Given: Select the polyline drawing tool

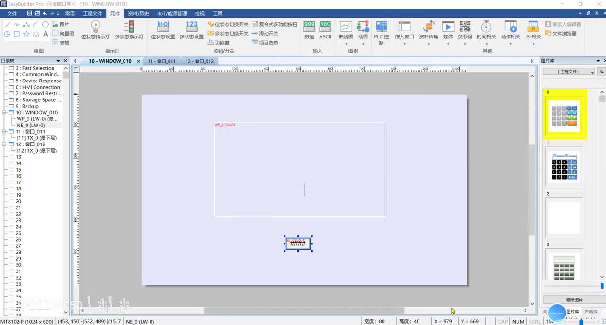Looking at the screenshot, I should (x=26, y=24).
